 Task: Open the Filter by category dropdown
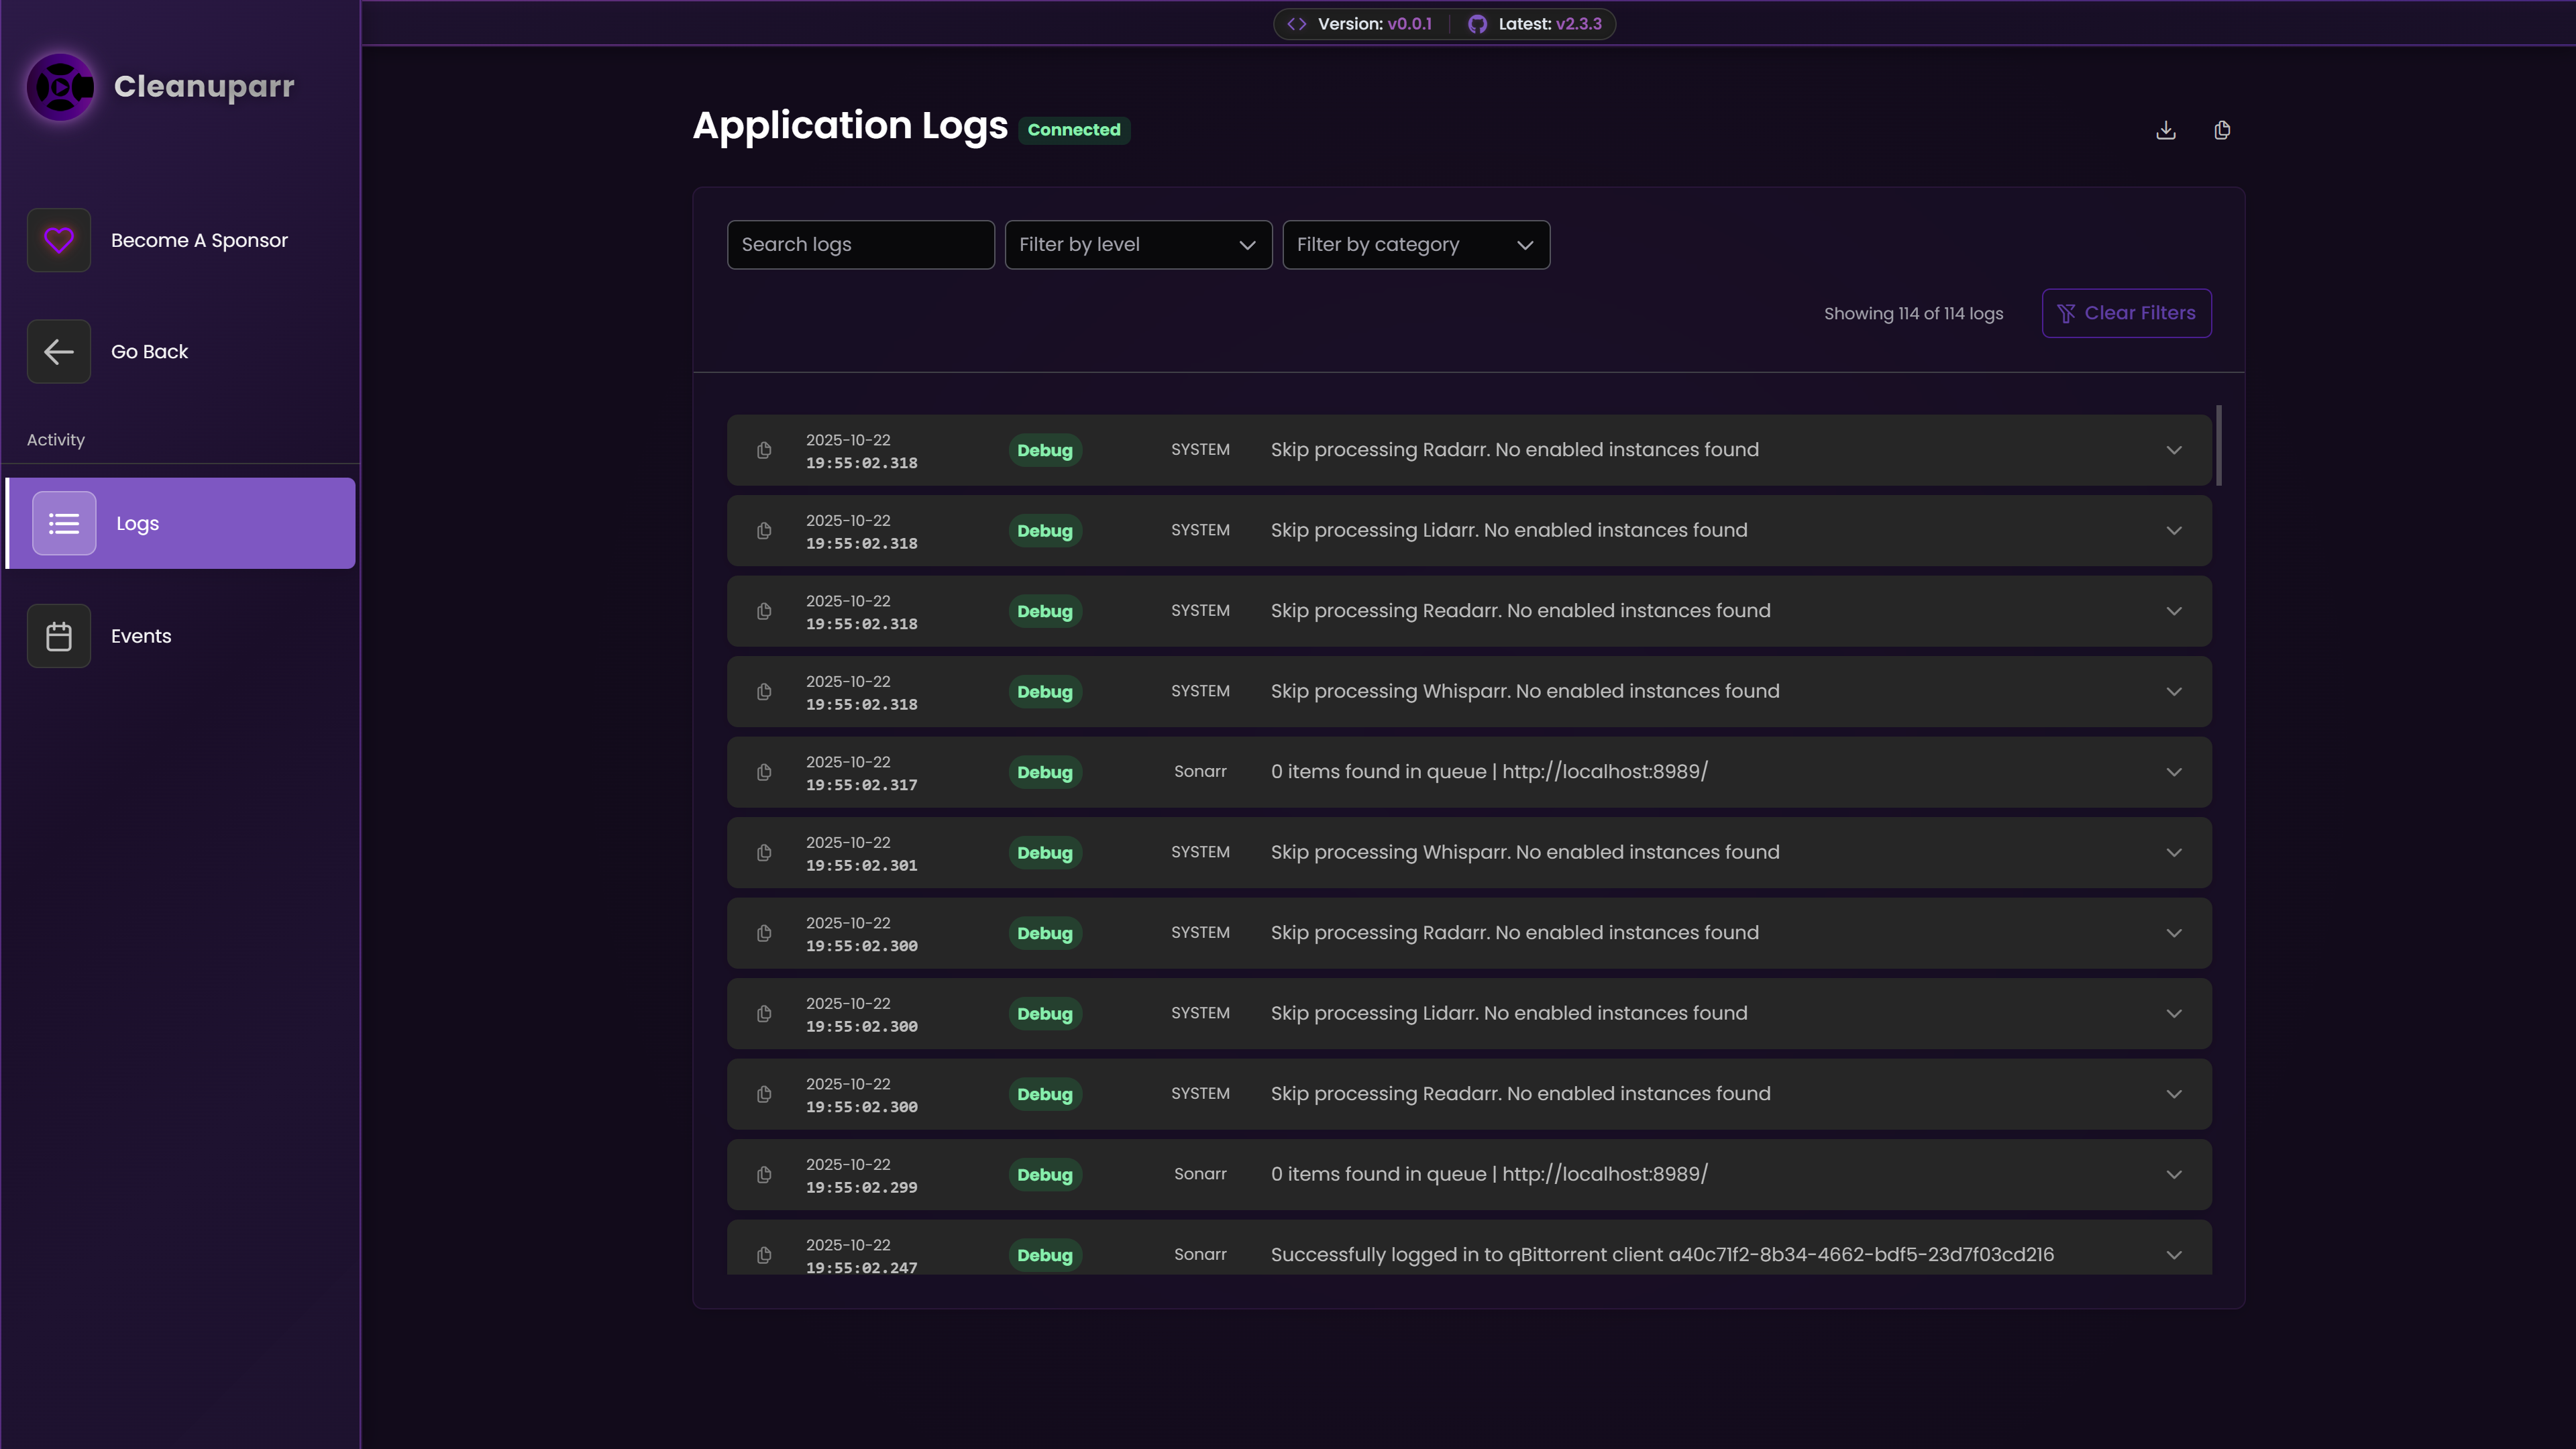pos(1415,245)
